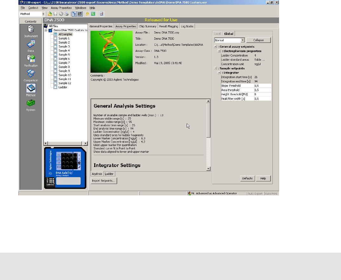The height and width of the screenshot is (280, 341).
Task: Open the Comparison context
Action: pos(31,76)
